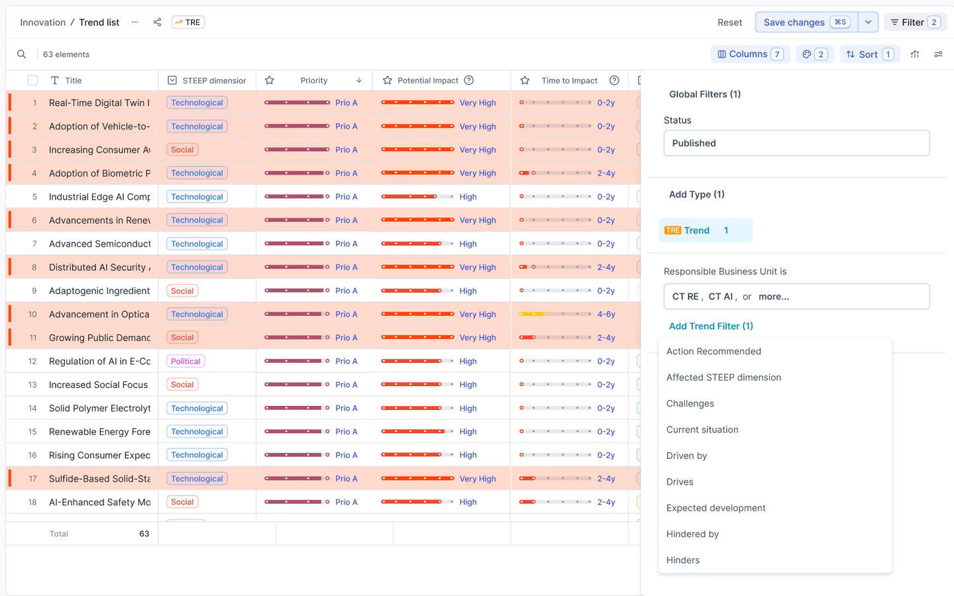
Task: Click the TRE trend type badge
Action: click(188, 23)
